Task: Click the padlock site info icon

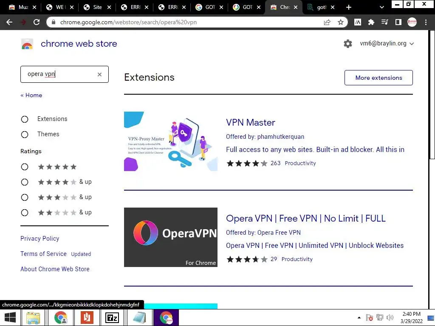Action: point(54,22)
